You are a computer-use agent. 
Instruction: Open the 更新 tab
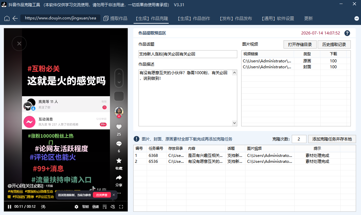point(308,18)
